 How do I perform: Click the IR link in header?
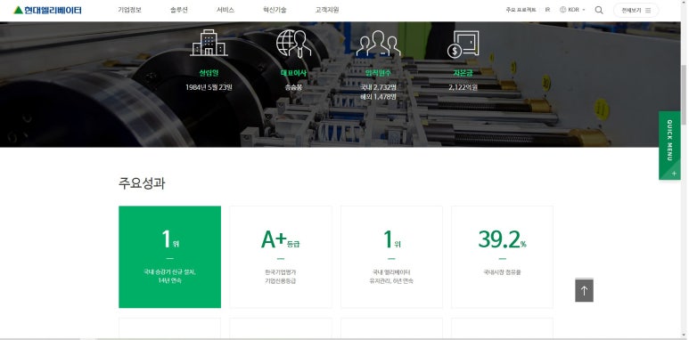coord(547,10)
